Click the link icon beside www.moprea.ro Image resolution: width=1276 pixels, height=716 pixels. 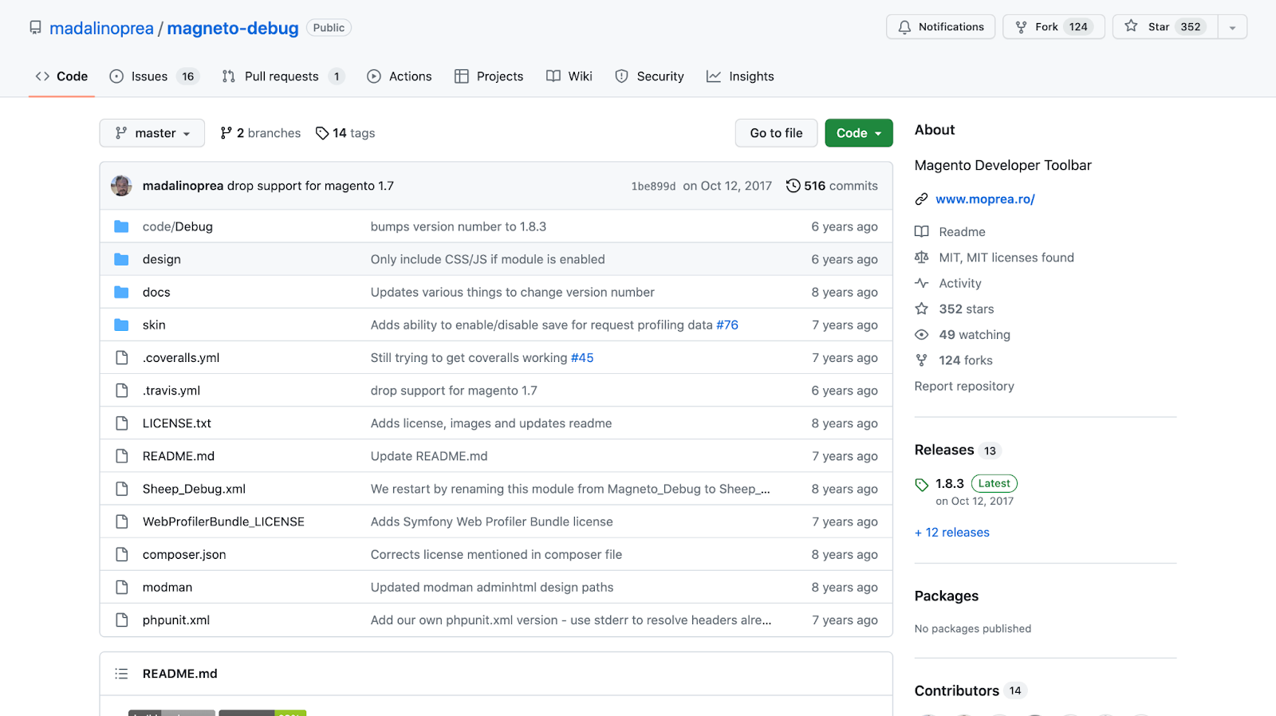(921, 199)
